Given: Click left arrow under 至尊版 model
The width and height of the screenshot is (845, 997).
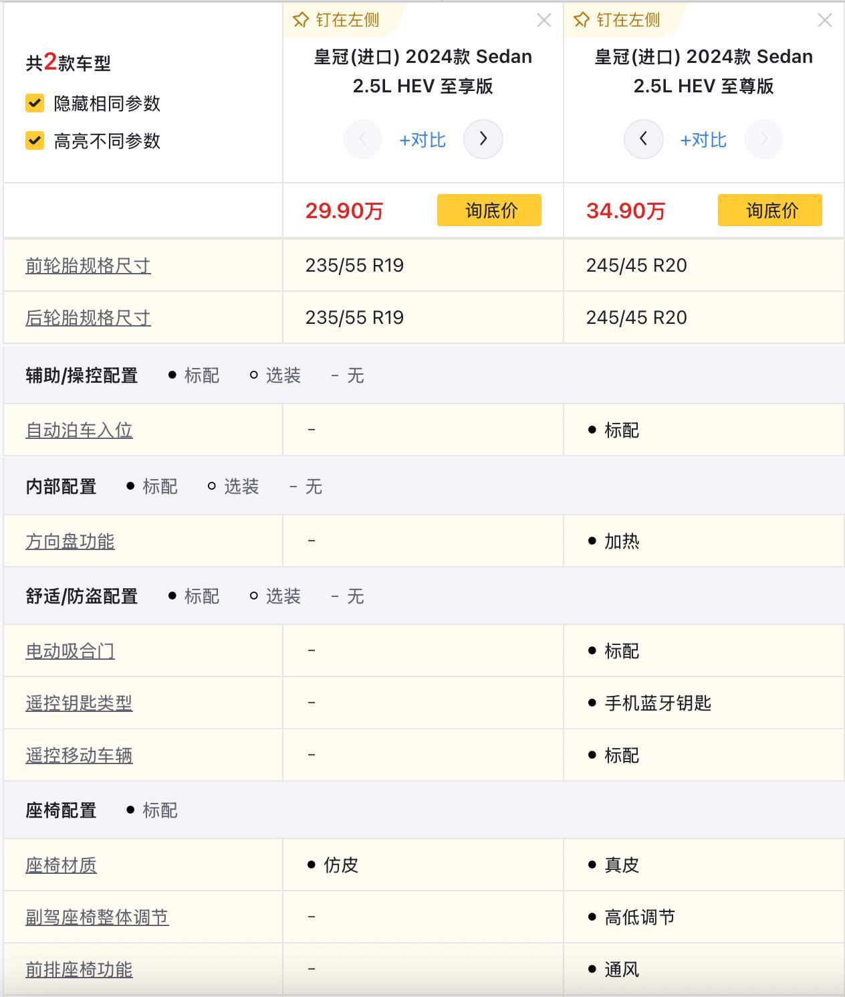Looking at the screenshot, I should click(x=643, y=139).
